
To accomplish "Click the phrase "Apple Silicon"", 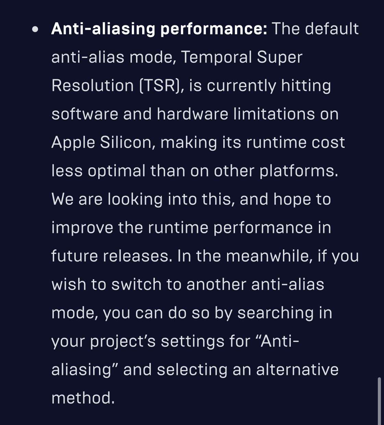I will pyautogui.click(x=101, y=143).
